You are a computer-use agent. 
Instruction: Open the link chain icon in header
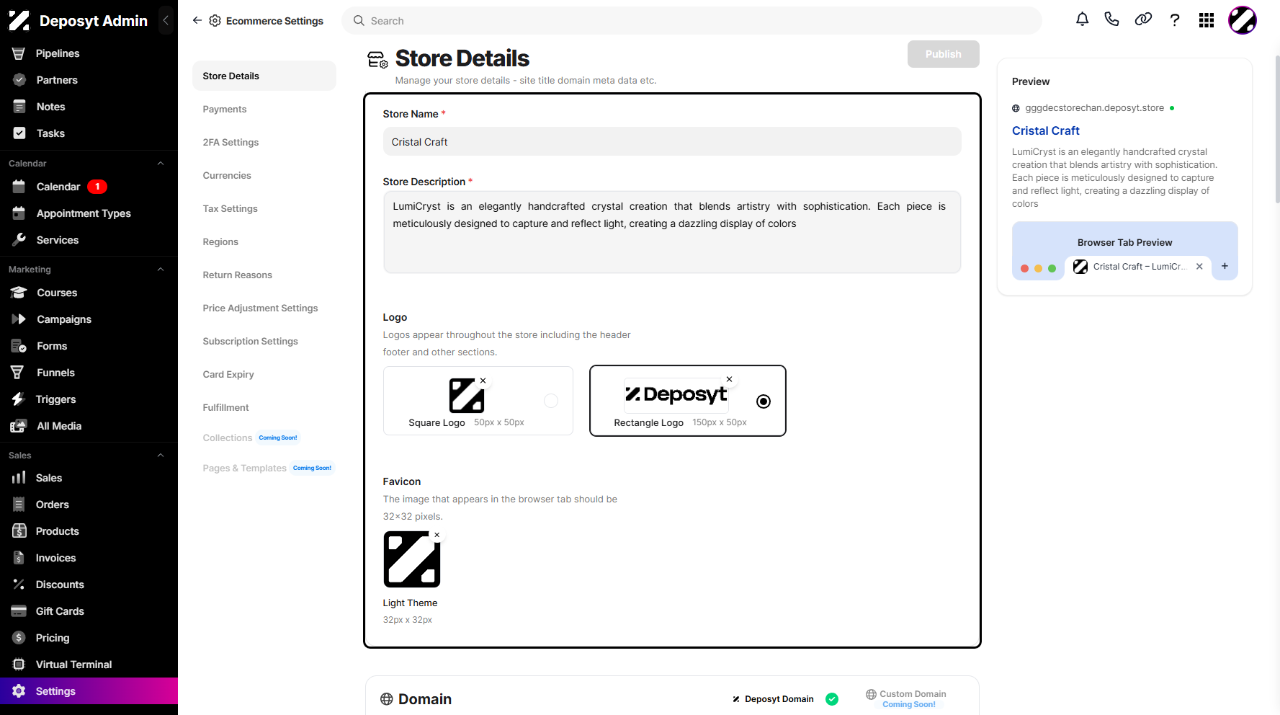(1143, 19)
